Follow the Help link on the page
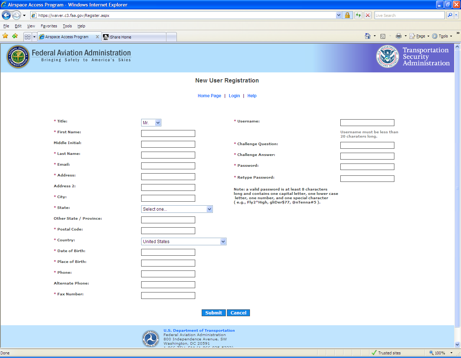The height and width of the screenshot is (358, 461). tap(252, 96)
